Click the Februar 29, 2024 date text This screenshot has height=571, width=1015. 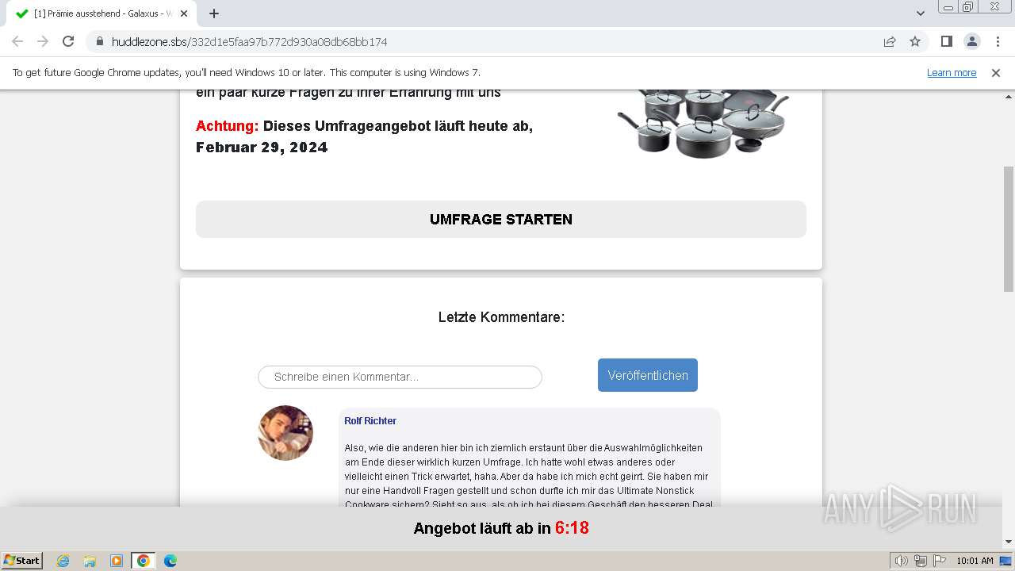pos(262,148)
